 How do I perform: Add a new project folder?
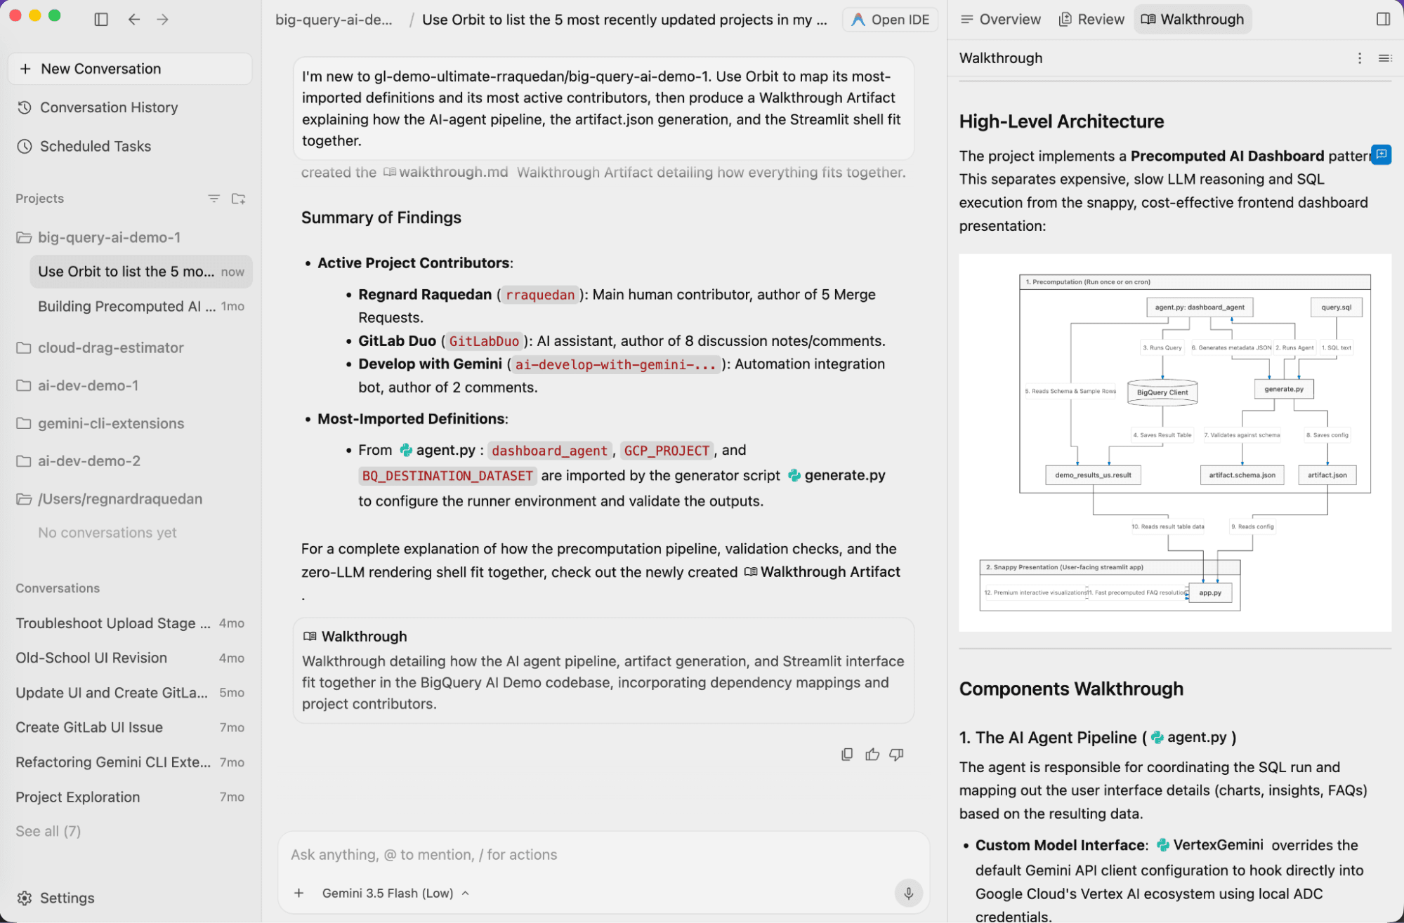click(239, 199)
